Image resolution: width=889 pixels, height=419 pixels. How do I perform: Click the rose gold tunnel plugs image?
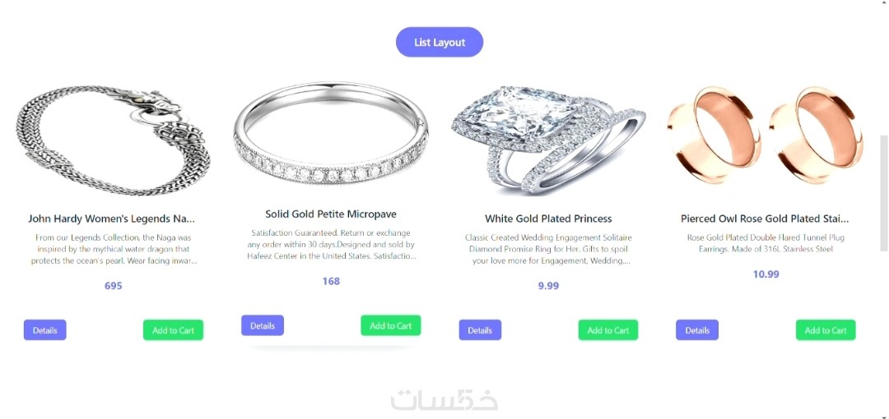click(766, 135)
